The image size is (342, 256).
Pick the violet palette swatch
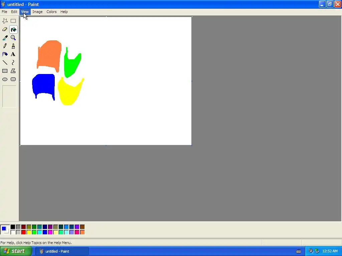(x=77, y=227)
